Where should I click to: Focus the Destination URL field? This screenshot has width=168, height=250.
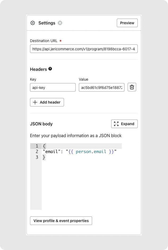(x=84, y=49)
